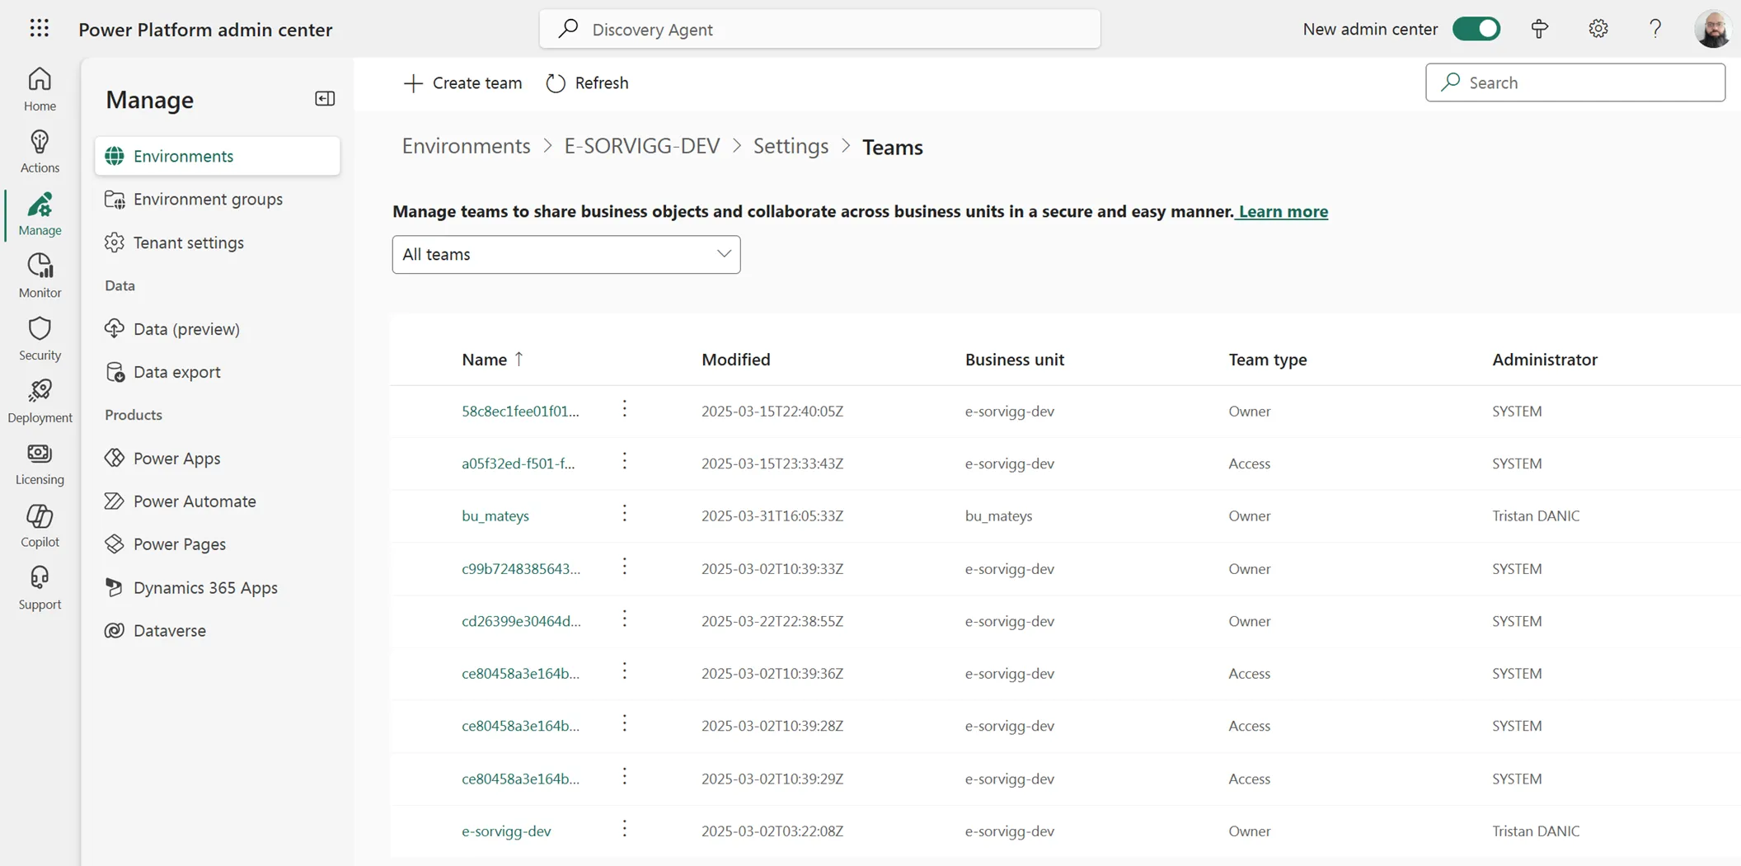
Task: Sort by Administrator column header
Action: (x=1544, y=360)
